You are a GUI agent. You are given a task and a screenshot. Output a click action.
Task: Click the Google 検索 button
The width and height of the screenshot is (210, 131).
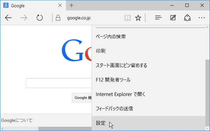[82, 98]
